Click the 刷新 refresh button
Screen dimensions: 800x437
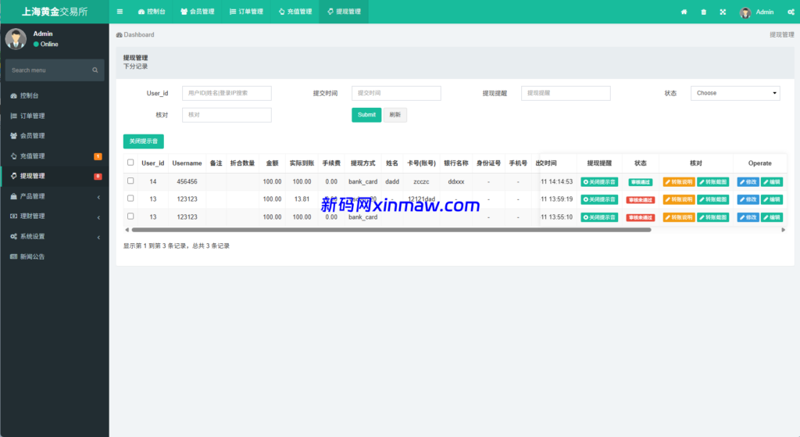395,115
